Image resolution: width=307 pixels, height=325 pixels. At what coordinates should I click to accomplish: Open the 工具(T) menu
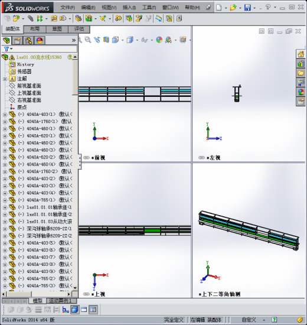[x=149, y=8]
